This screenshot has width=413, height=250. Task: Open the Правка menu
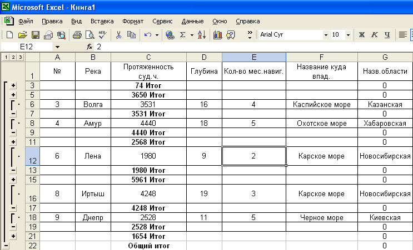point(52,21)
